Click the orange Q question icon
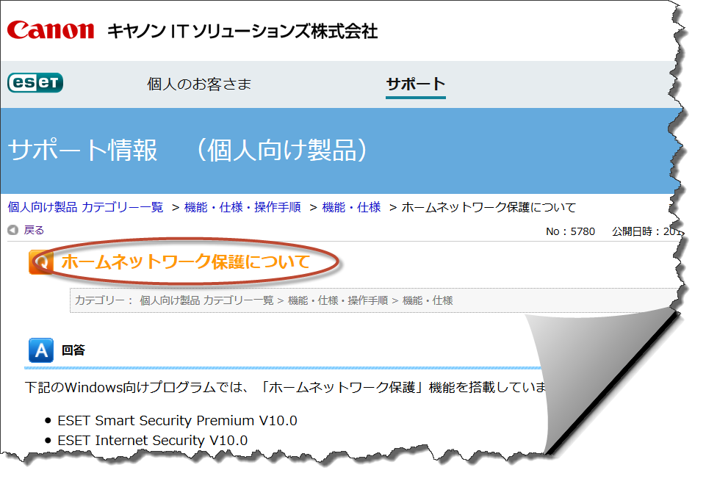The image size is (706, 484). [x=41, y=262]
